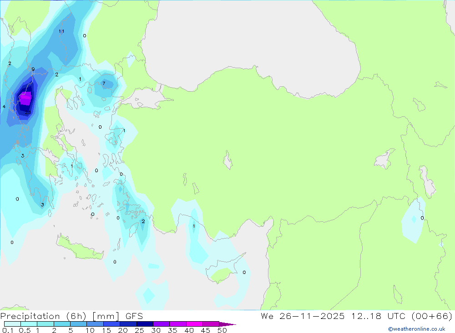Viewport: 455px width, 333px height.
Task: Select the 2–5 mm legend color swatch
Action: pos(62,324)
